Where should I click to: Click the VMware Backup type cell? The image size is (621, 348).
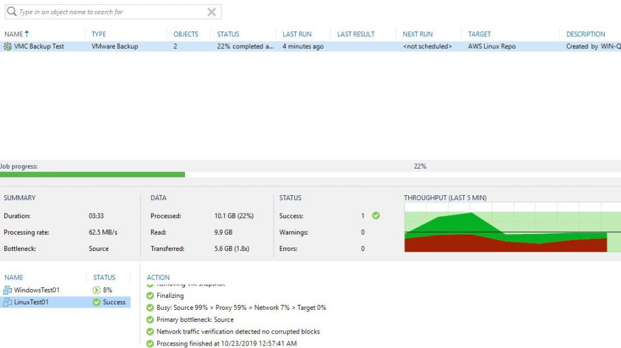click(115, 46)
